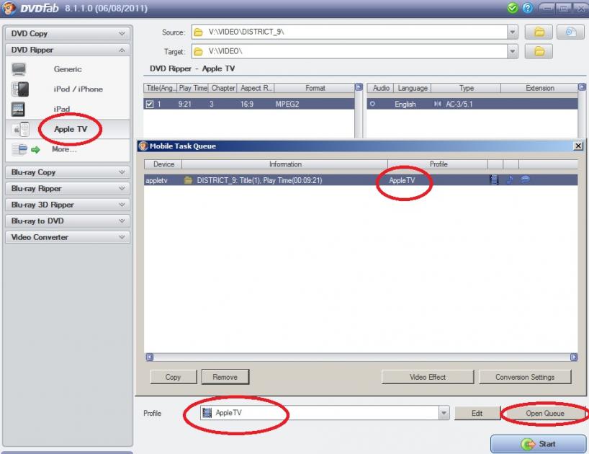The height and width of the screenshot is (454, 589).
Task: Open the Profile AppleTV dropdown
Action: (x=444, y=413)
